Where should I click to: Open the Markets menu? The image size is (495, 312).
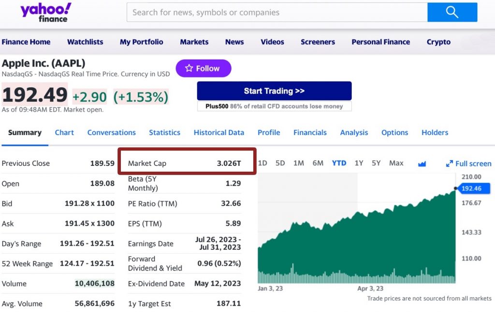(x=194, y=42)
